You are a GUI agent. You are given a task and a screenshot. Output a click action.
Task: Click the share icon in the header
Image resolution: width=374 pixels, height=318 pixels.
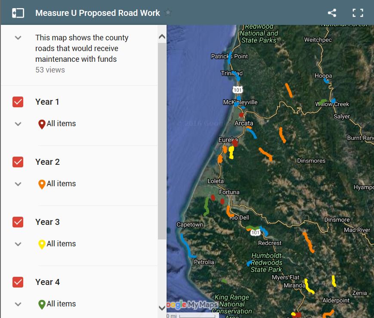[x=332, y=13]
